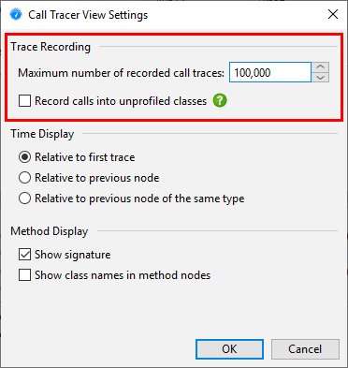Click the Trace Recording section header
The height and width of the screenshot is (368, 348).
pos(51,47)
